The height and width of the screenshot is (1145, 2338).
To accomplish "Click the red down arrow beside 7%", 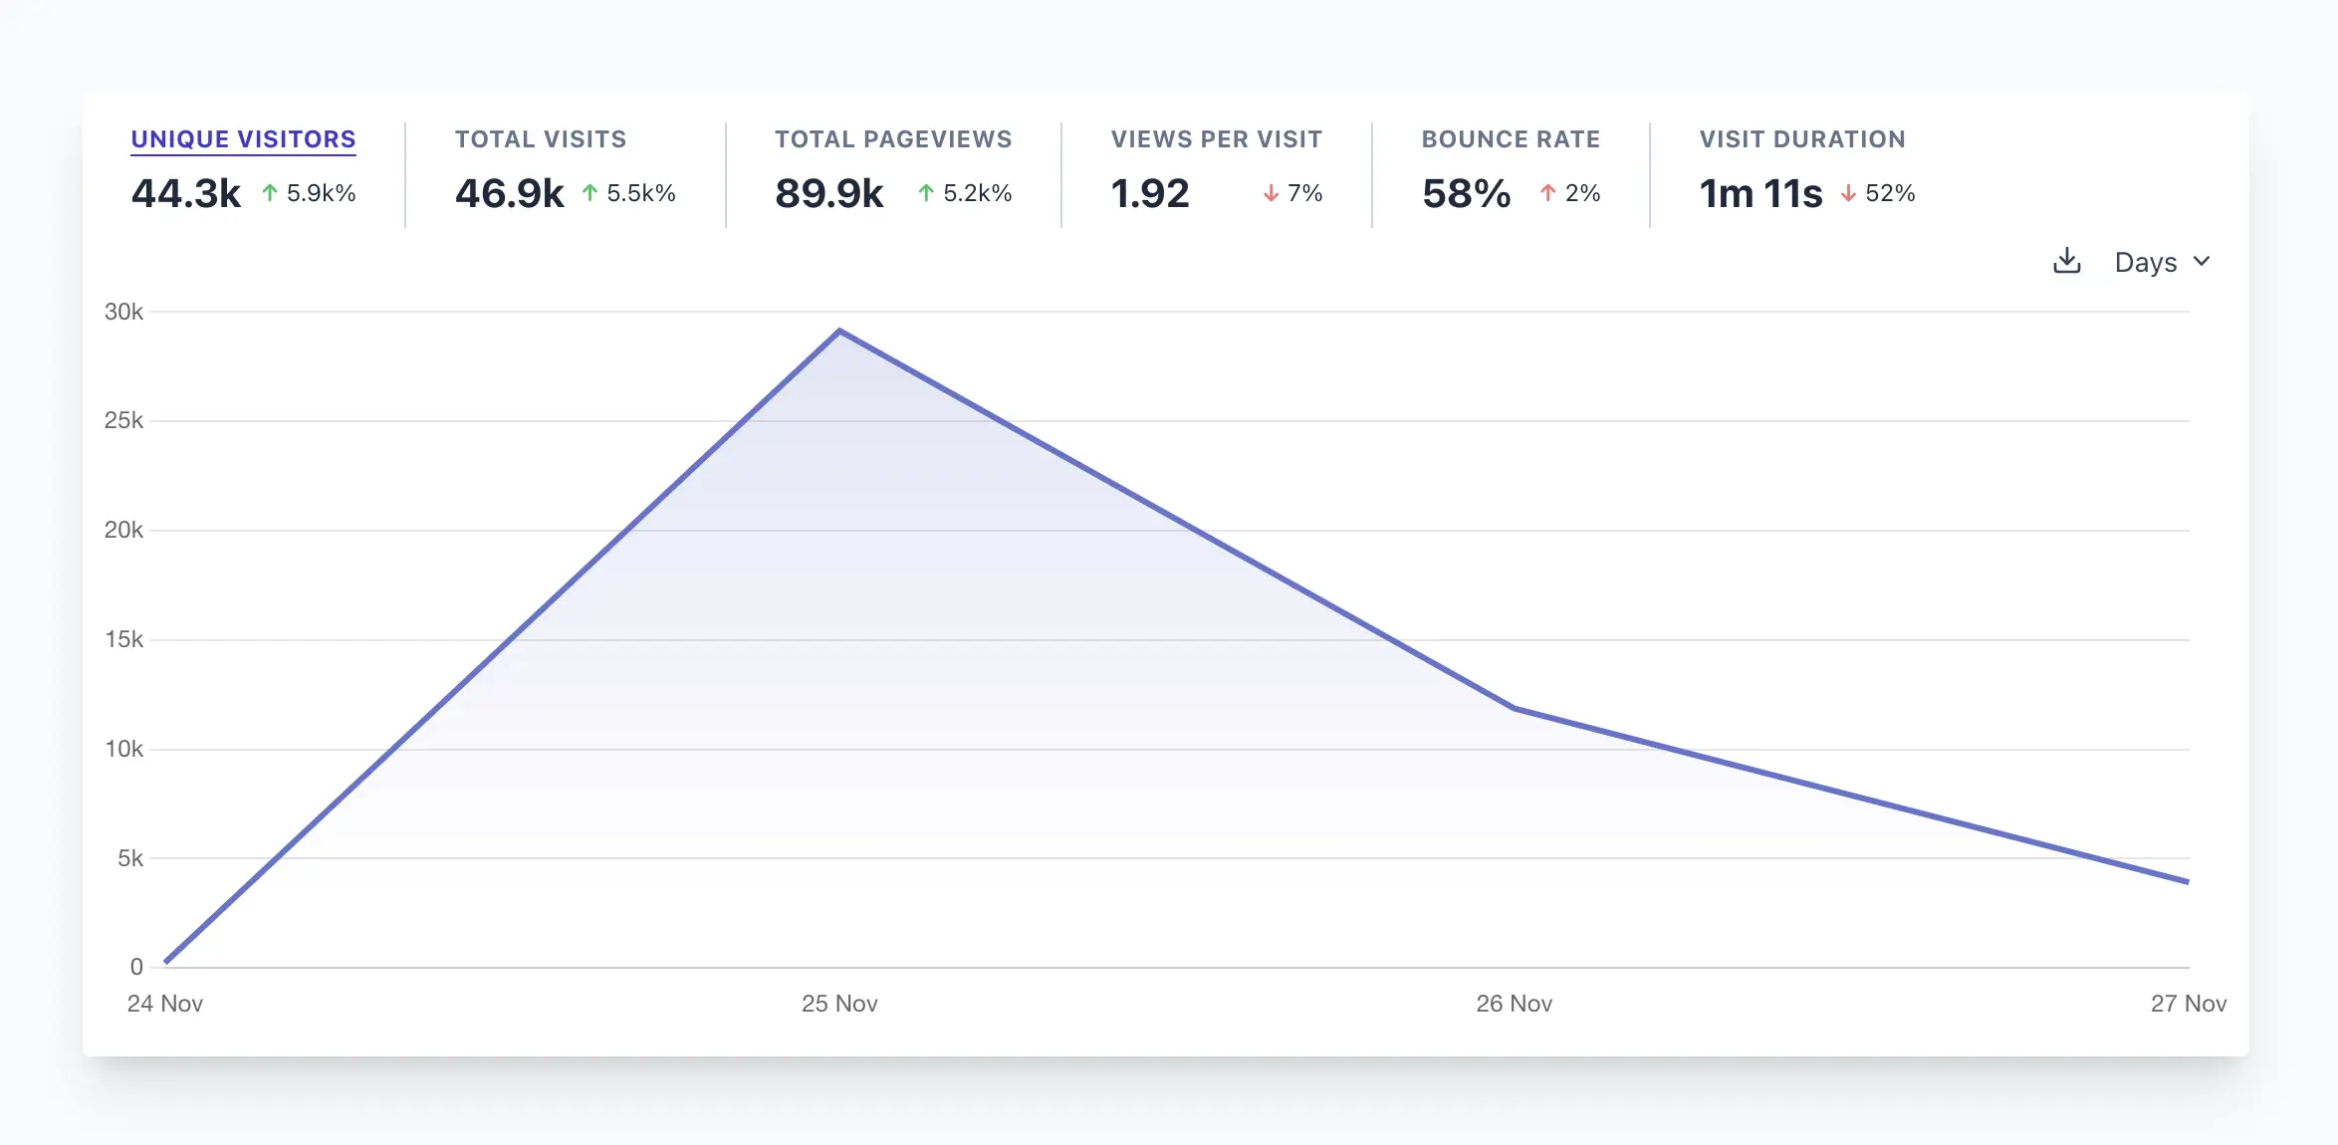I will 1271,193.
